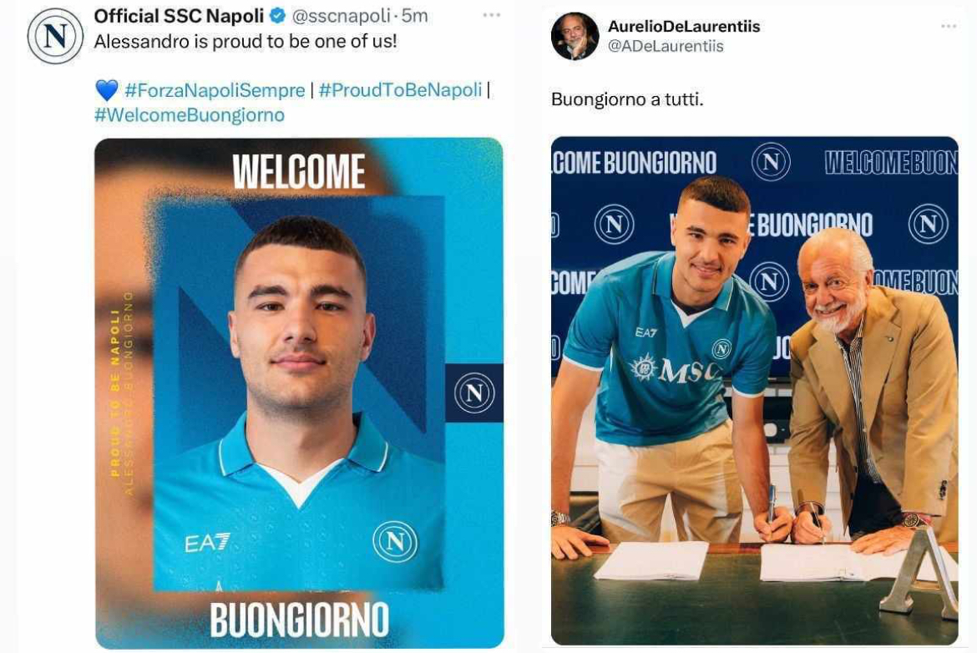Open the contract signing photo
Viewport: 977px width, 653px height.
click(755, 391)
